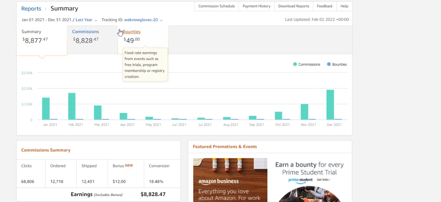Open the Help tab
This screenshot has width=441, height=202.
pyautogui.click(x=344, y=6)
